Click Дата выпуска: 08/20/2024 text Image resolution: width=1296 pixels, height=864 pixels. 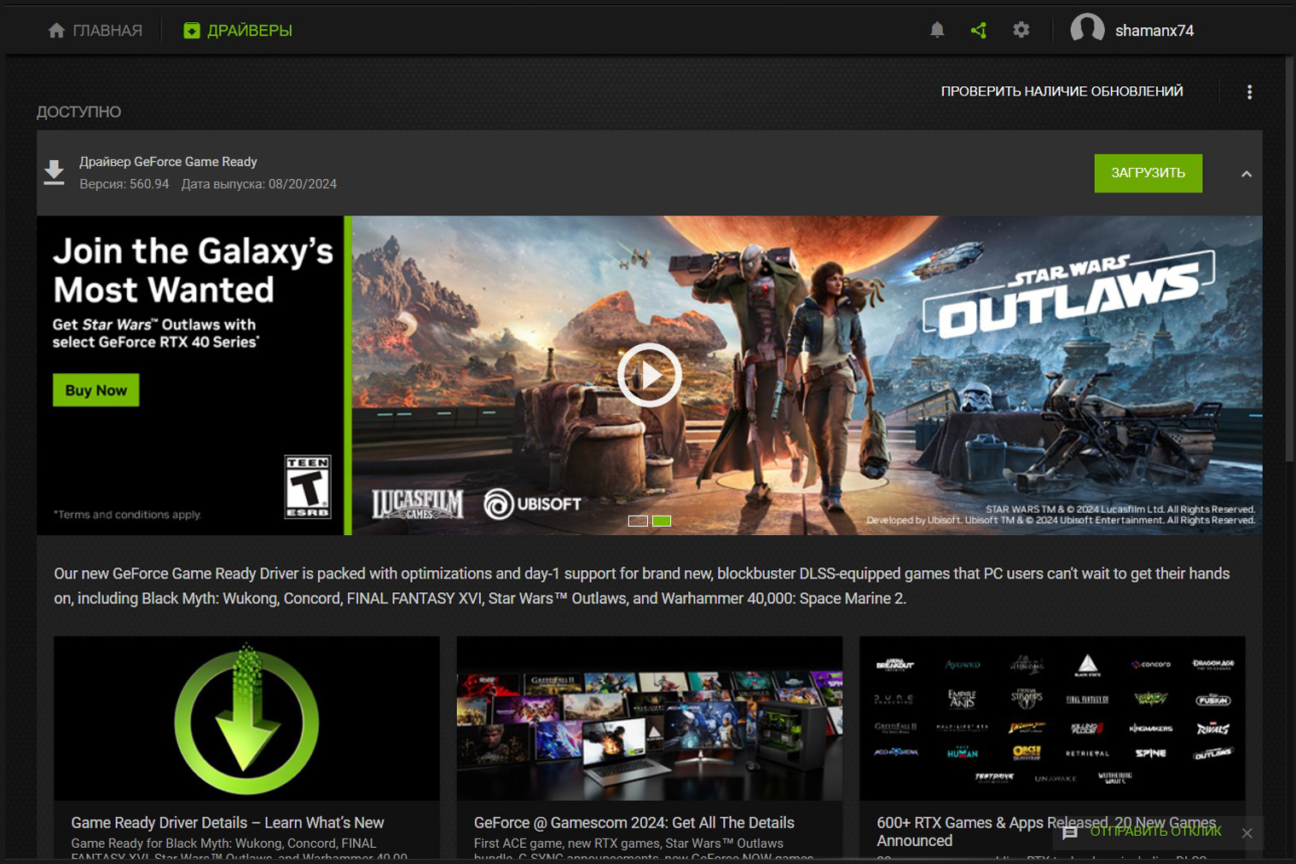[x=259, y=184]
